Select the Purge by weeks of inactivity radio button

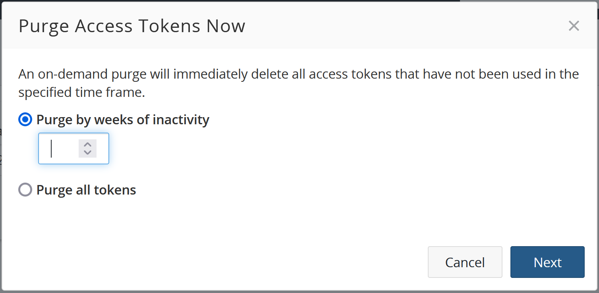(x=25, y=120)
